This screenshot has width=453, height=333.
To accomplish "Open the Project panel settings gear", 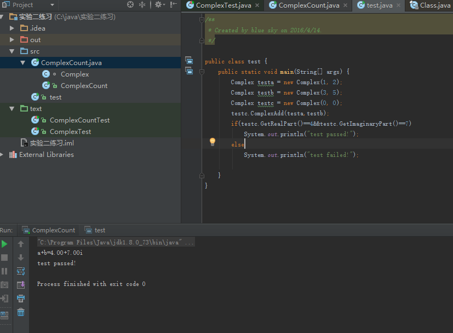I will [159, 4].
